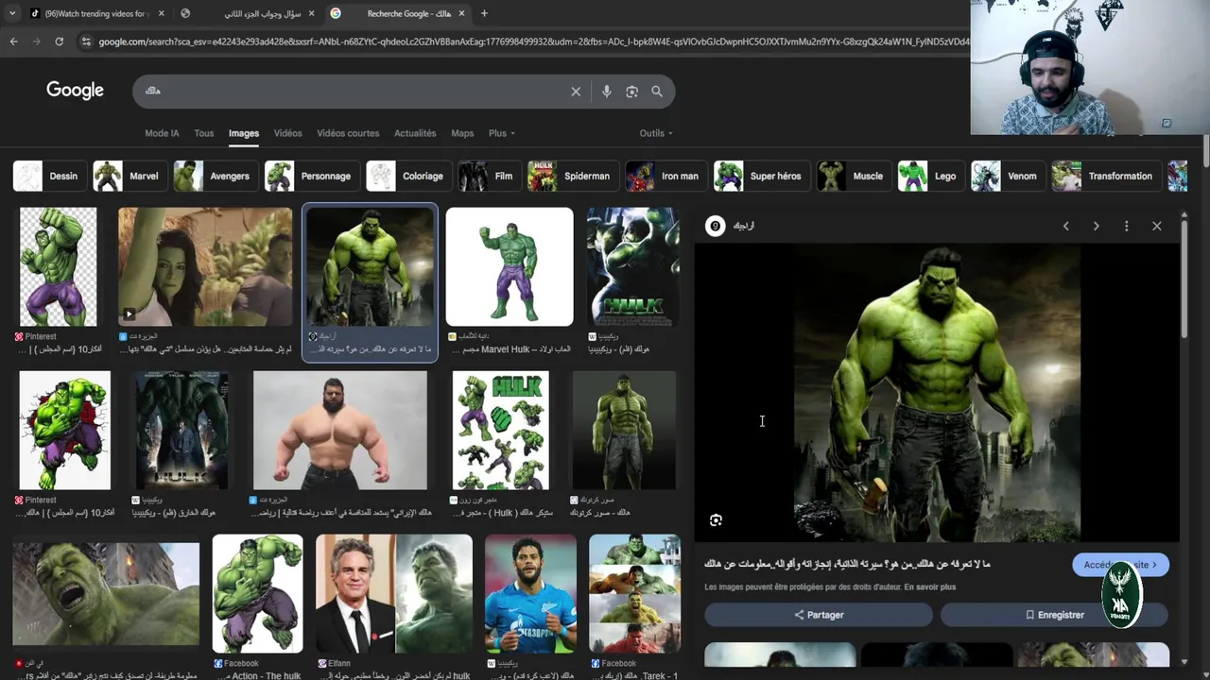
Task: Open the Actualités tab
Action: [x=415, y=133]
